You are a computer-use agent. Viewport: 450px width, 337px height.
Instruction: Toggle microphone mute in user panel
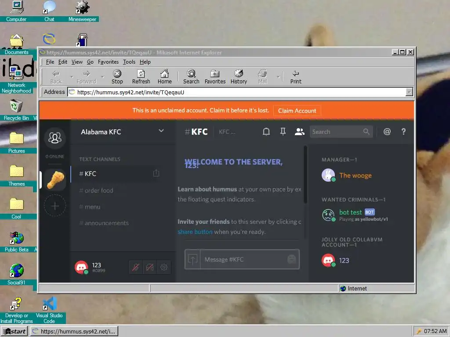click(x=136, y=267)
